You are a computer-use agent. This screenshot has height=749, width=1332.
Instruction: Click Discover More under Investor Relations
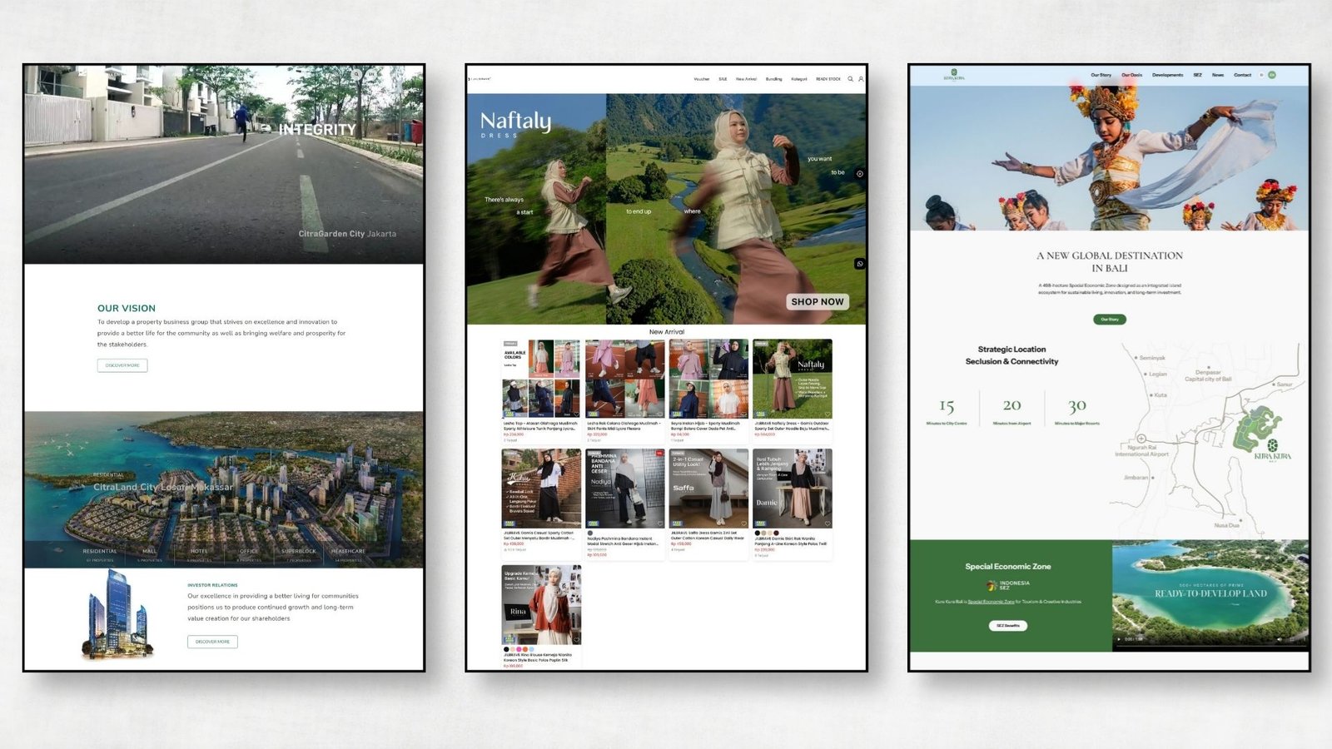tap(212, 642)
